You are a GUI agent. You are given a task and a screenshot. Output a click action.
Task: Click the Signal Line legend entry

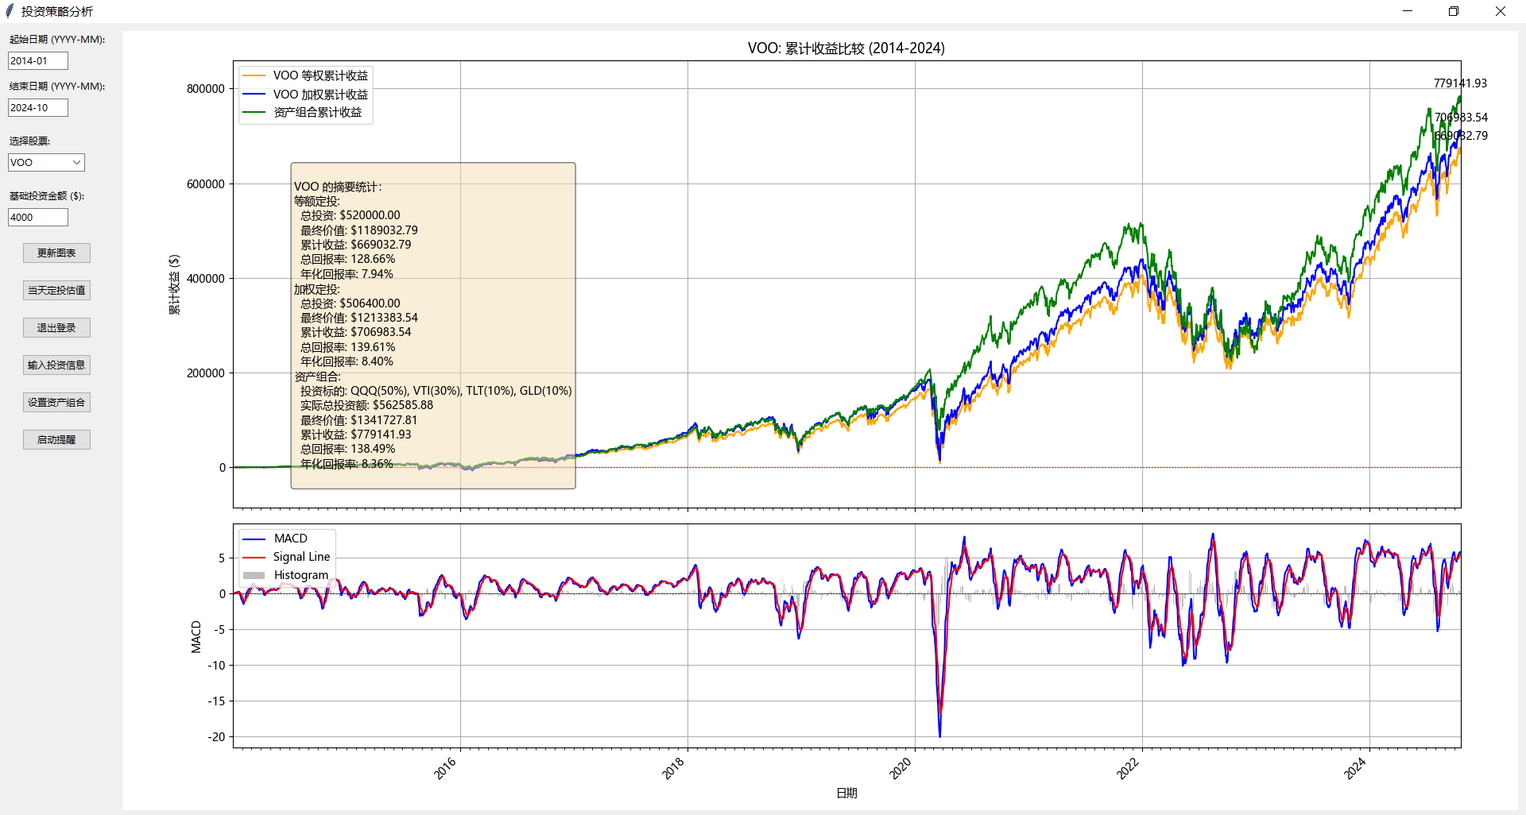pyautogui.click(x=286, y=557)
